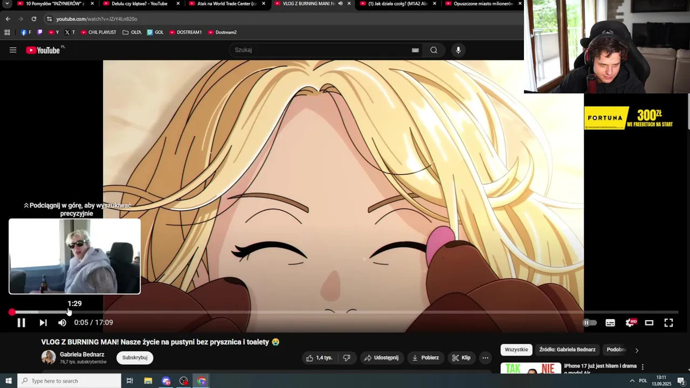Open CHIL PLAYLIST bookmark
Screen dimensions: 690x388
[98, 32]
